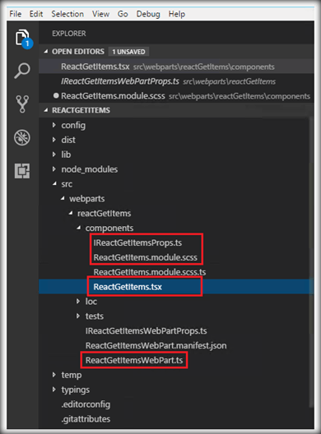
Task: Click the EXPLORER panel title
Action: [x=69, y=34]
